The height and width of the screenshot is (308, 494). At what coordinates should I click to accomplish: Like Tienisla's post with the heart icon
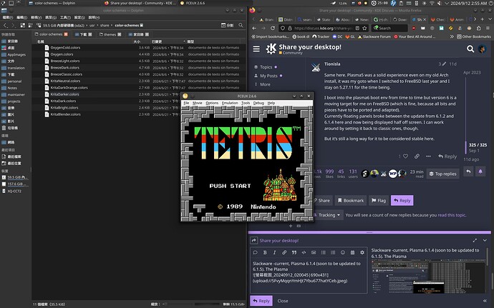(x=405, y=157)
